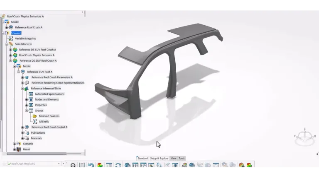Collapse the Simulators (3) node
The height and width of the screenshot is (178, 319).
click(7, 44)
